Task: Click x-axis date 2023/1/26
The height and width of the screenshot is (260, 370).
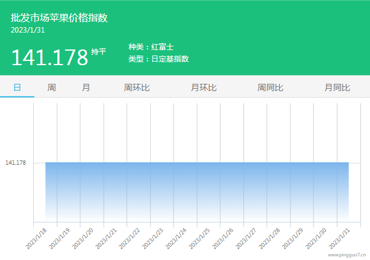Action: tap(223, 239)
